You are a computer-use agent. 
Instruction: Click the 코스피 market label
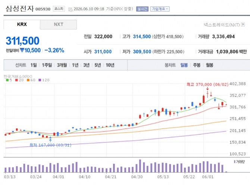click(x=59, y=9)
